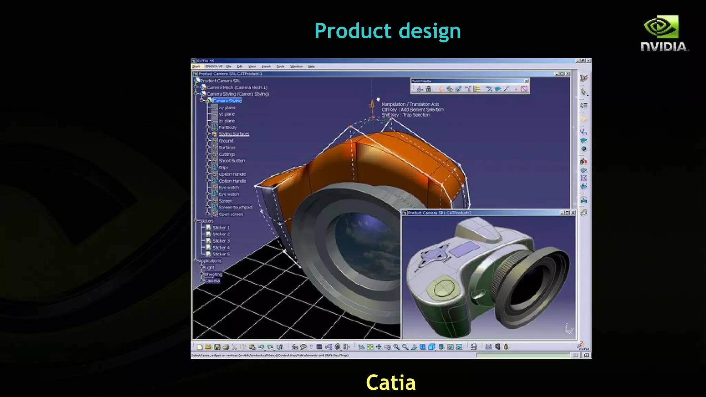The height and width of the screenshot is (397, 706).
Task: Open the View menu
Action: (x=252, y=67)
